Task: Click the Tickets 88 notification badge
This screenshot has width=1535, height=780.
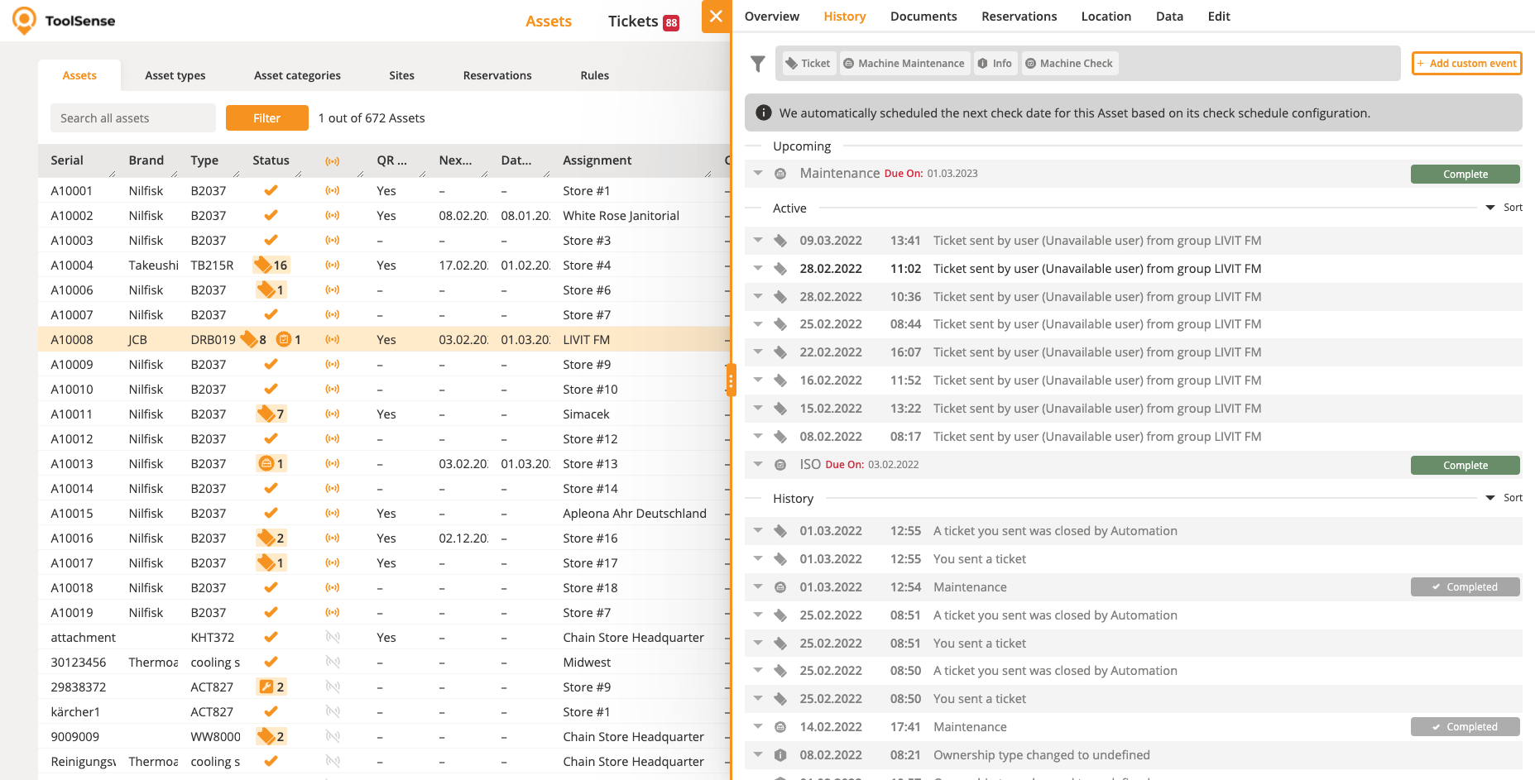Action: point(671,23)
